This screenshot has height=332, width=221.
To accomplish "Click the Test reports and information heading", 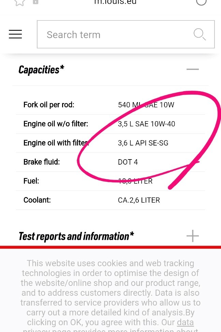I will point(76,236).
